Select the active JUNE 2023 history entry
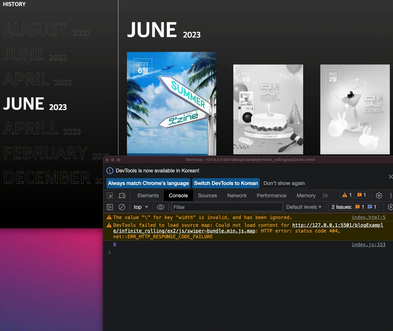This screenshot has height=331, width=393. [x=35, y=104]
